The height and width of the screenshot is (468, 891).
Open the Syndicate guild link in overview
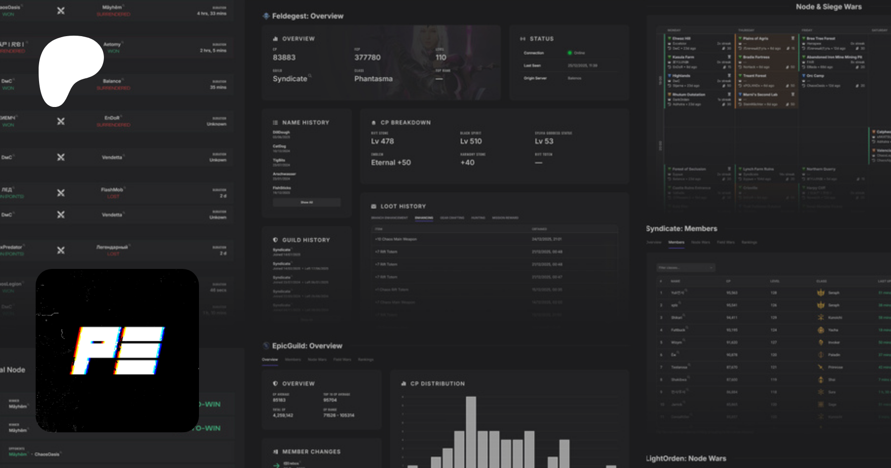coord(290,79)
